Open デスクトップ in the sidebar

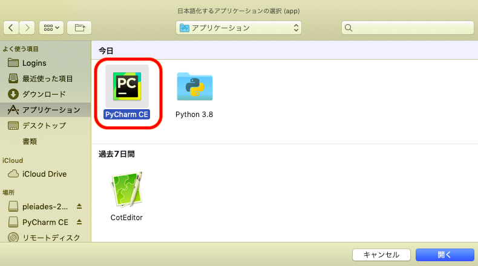click(45, 125)
